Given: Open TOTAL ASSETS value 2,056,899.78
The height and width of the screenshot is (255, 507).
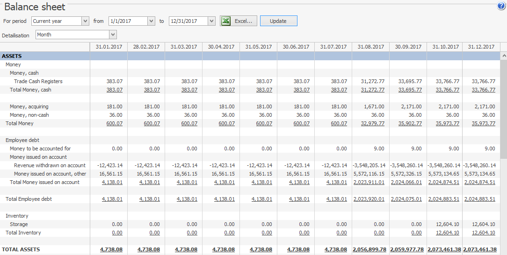Looking at the screenshot, I should (x=369, y=249).
